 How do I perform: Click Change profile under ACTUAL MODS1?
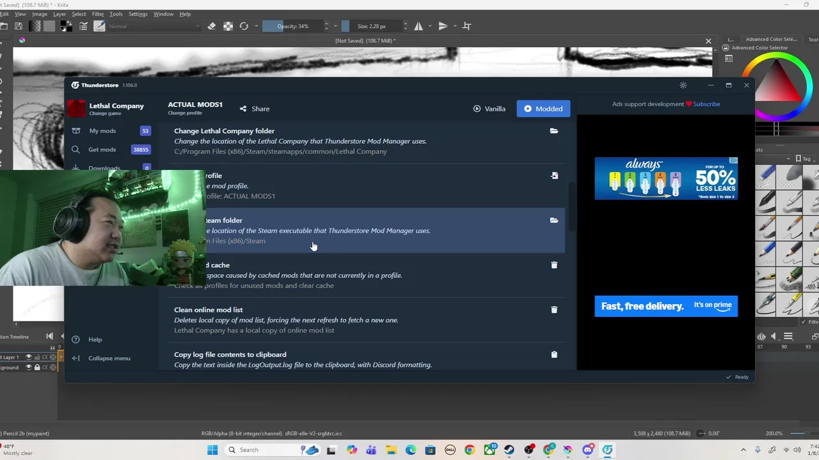(x=185, y=113)
